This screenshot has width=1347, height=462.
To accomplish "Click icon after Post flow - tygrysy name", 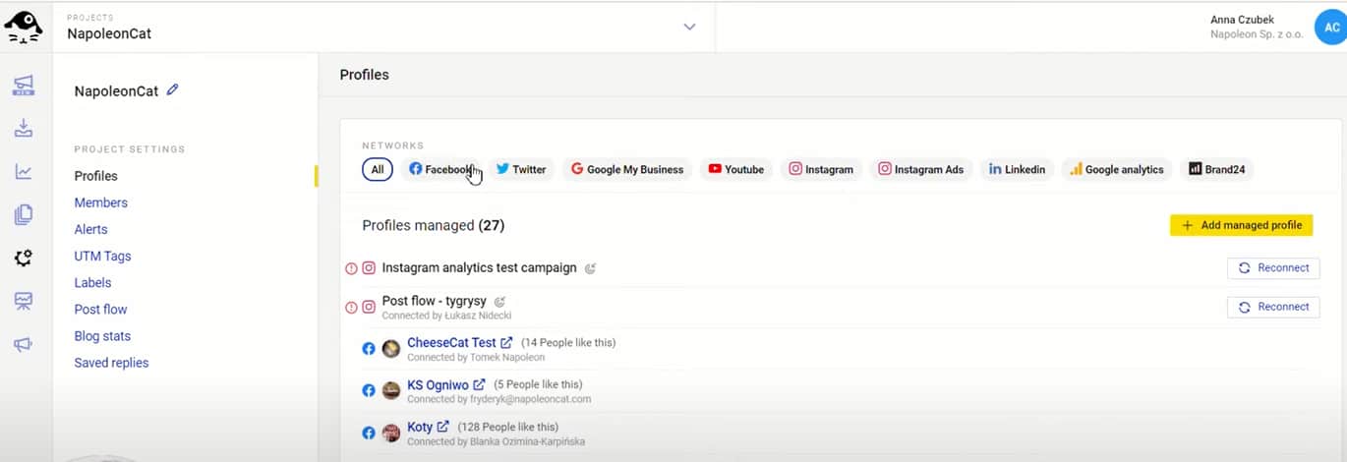I will tap(499, 302).
